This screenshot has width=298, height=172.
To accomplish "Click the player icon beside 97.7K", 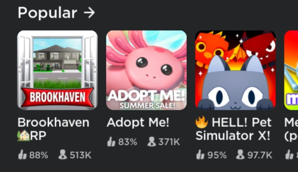I will (x=240, y=155).
